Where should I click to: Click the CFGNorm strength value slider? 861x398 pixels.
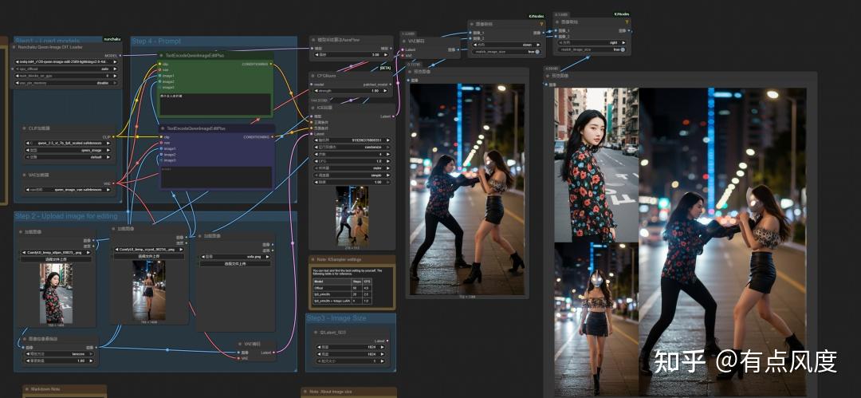tap(352, 91)
